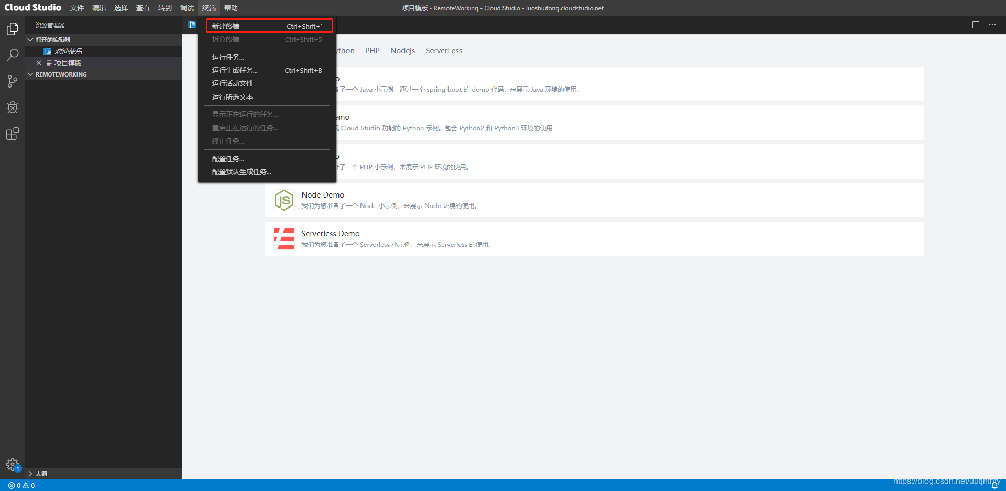The image size is (1006, 491).
Task: Choose 配置任务... menu entry
Action: pos(267,159)
